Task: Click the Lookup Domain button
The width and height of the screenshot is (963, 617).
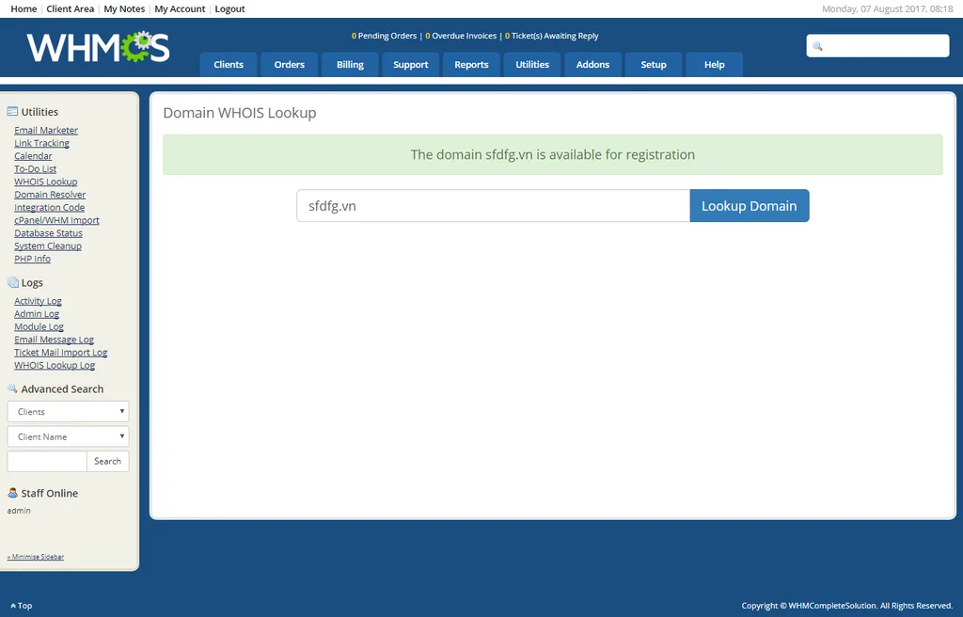Action: 750,206
